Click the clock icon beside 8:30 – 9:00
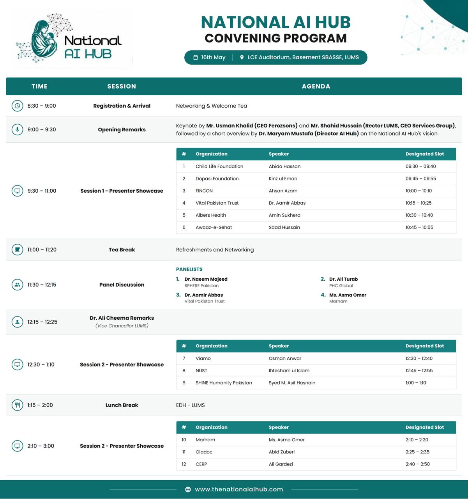Screen dimensions: 468x499 (17, 106)
